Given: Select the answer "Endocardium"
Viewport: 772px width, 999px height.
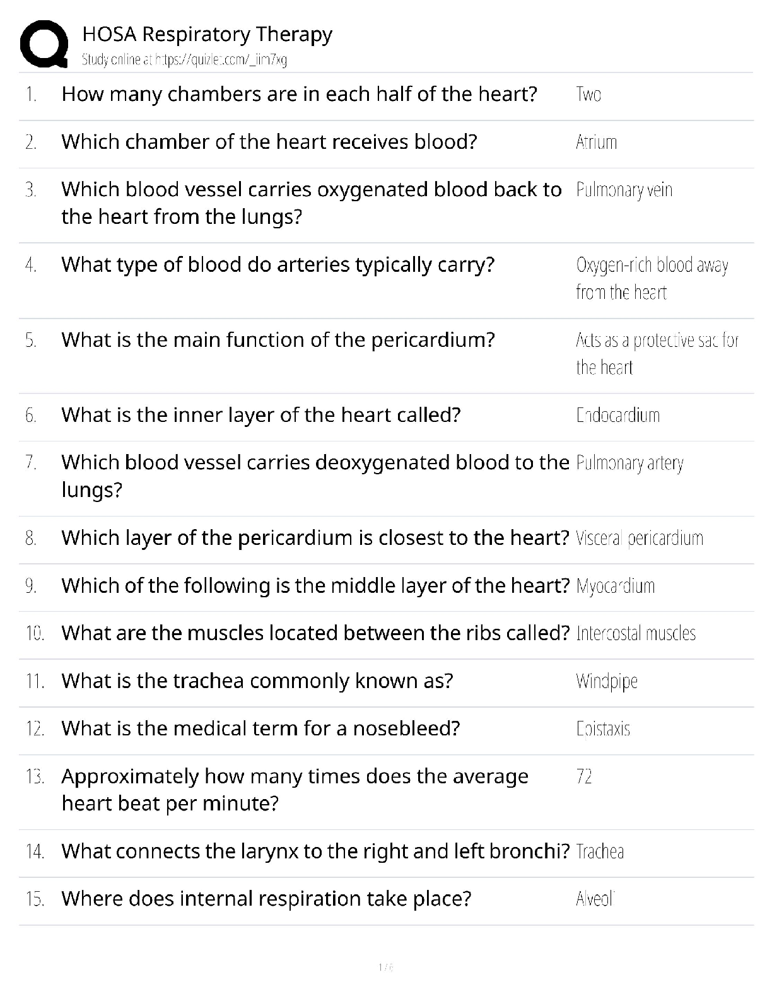Looking at the screenshot, I should pos(617,415).
